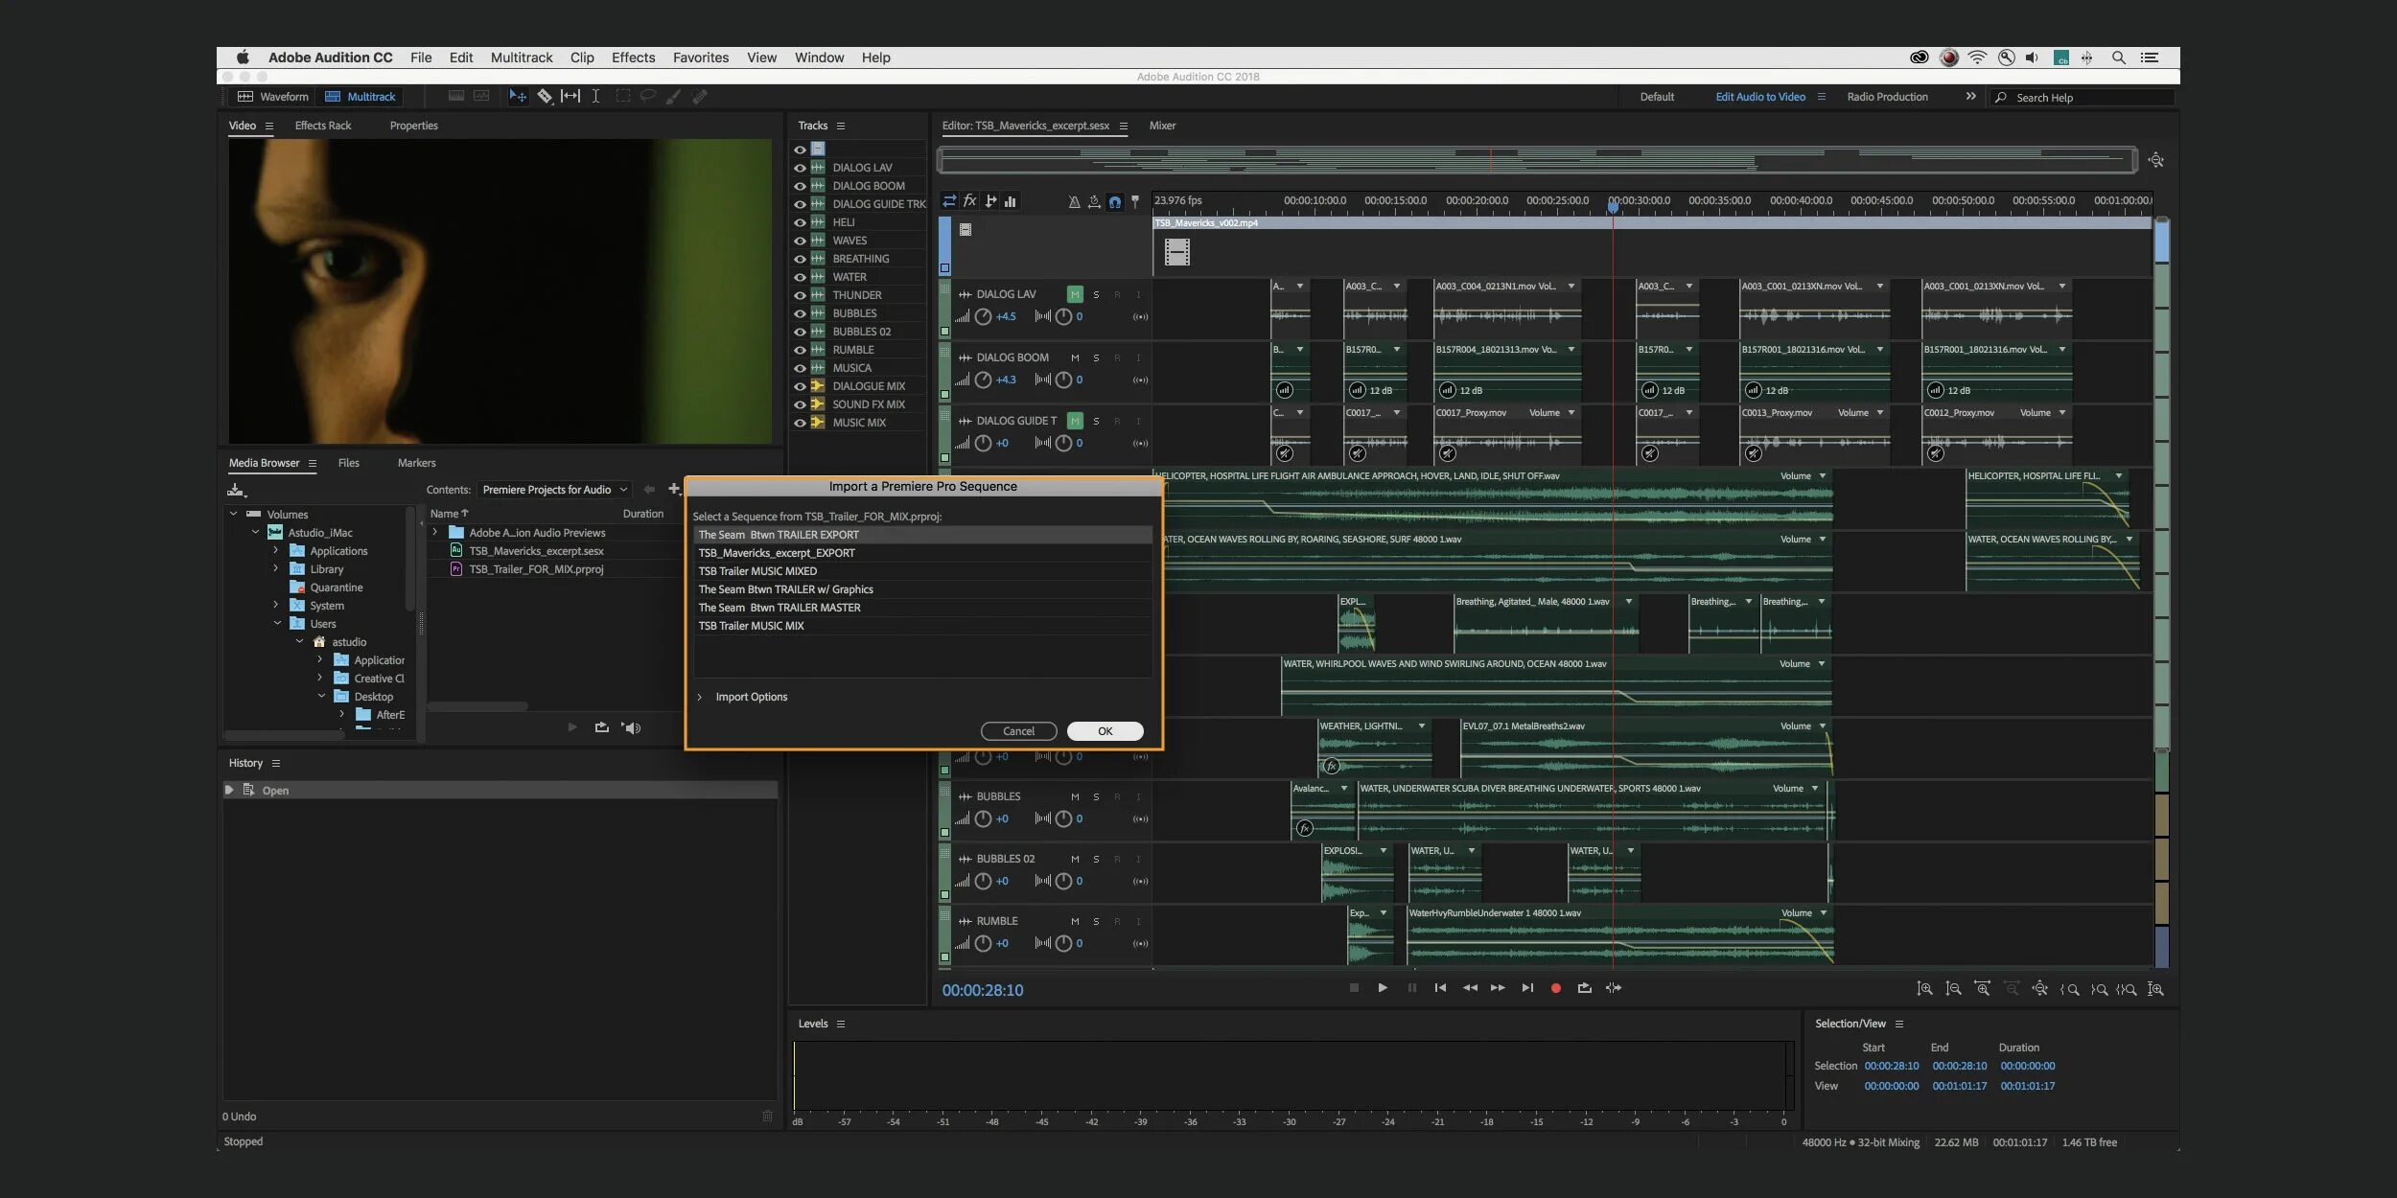This screenshot has height=1198, width=2397.
Task: Click Zoom Out Amplitude icon
Action: [1953, 989]
